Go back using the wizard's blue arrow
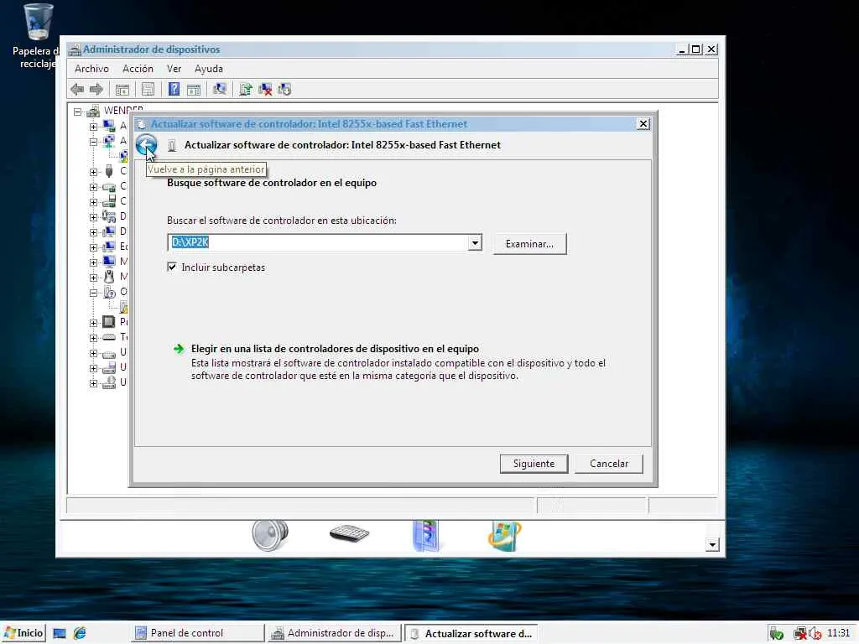 tap(146, 145)
